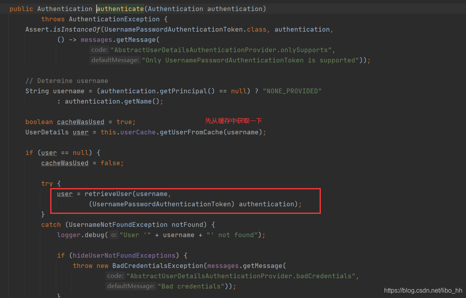Click AuthenticationException in the throws clause
Screen dimensions: 466x298
point(114,19)
